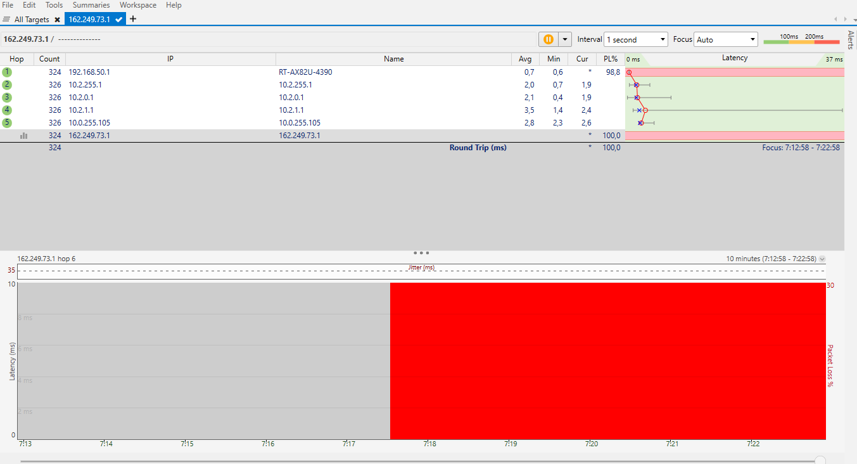Click the hop 5 green circle
Viewport: 857px width, 464px height.
pos(7,122)
